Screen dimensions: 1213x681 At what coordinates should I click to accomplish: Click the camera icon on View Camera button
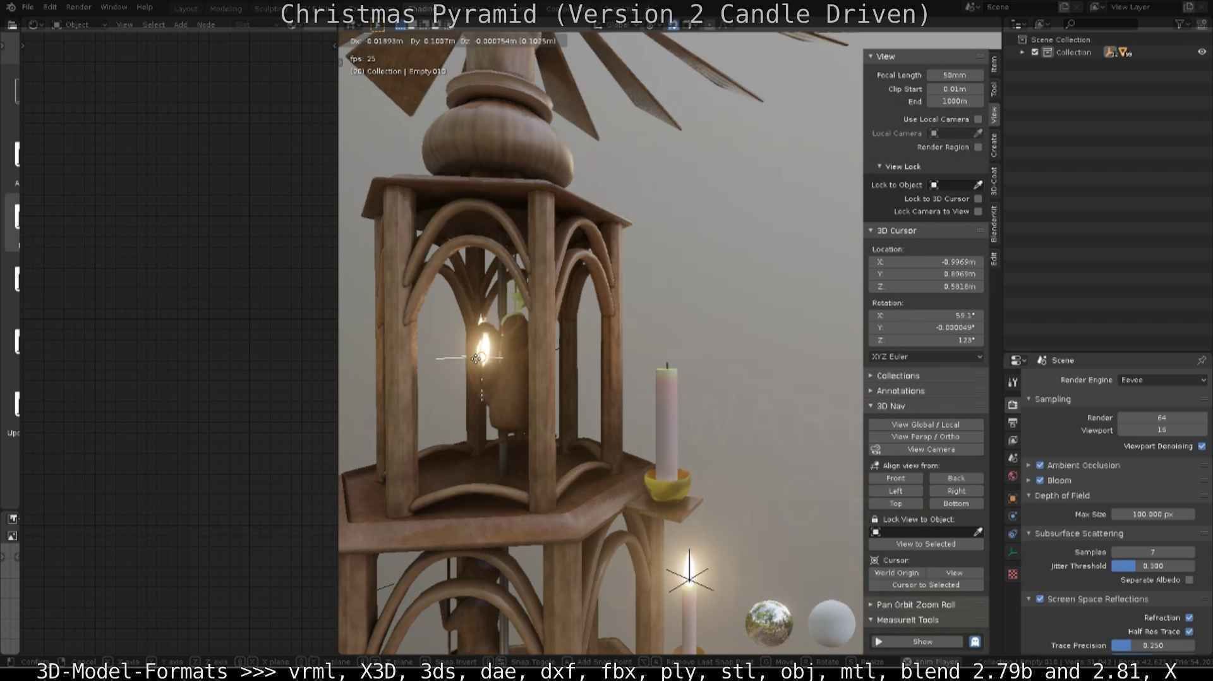(876, 450)
